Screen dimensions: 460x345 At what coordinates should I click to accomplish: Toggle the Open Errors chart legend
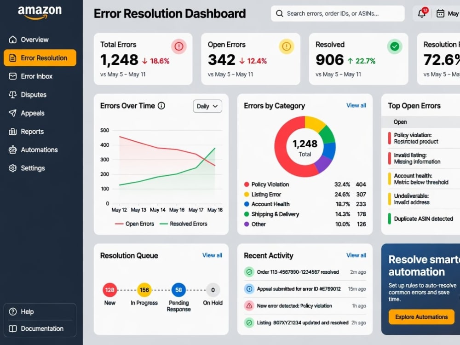click(x=134, y=224)
